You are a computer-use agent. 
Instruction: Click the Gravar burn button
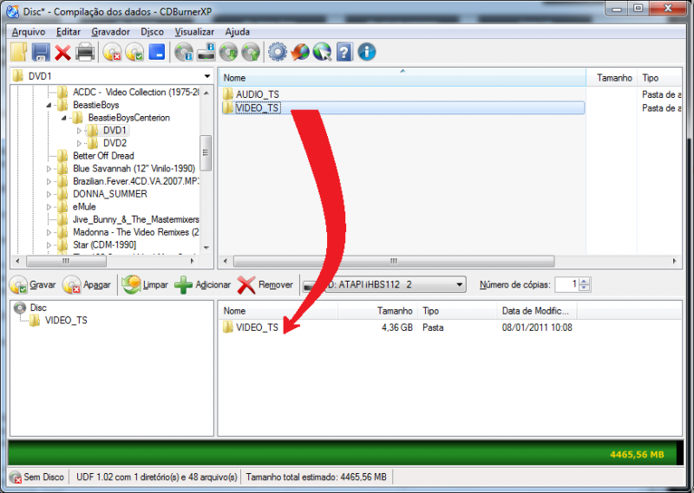33,285
